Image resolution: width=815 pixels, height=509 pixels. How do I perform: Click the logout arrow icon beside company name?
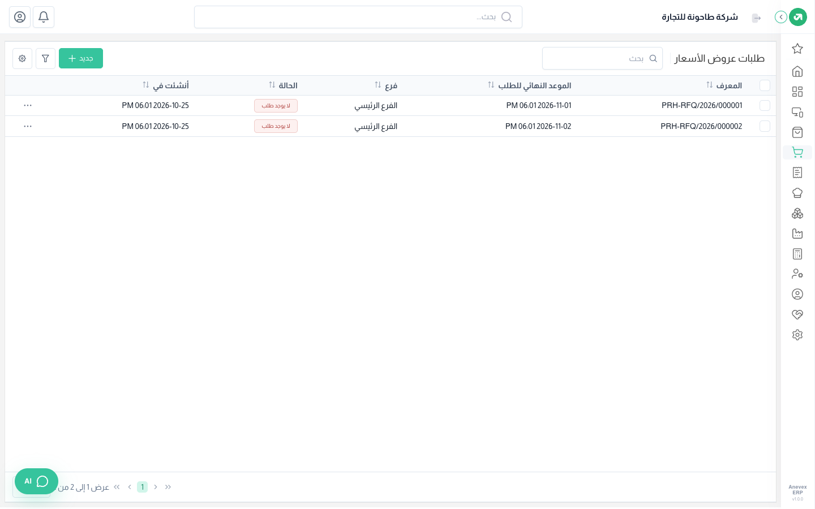(756, 18)
